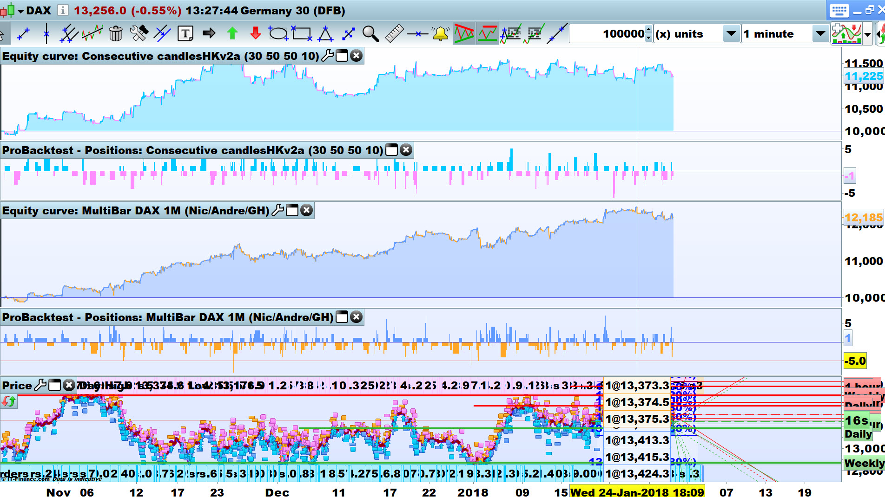This screenshot has width=885, height=497.
Task: Open settings wrench for MultiBar DAX 1M equity curve
Action: tap(277, 210)
